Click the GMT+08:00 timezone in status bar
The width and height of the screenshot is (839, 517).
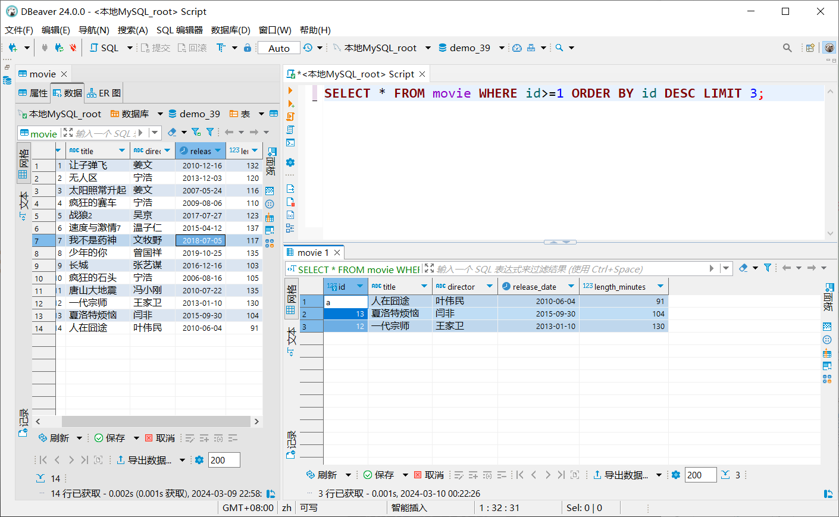pyautogui.click(x=248, y=507)
